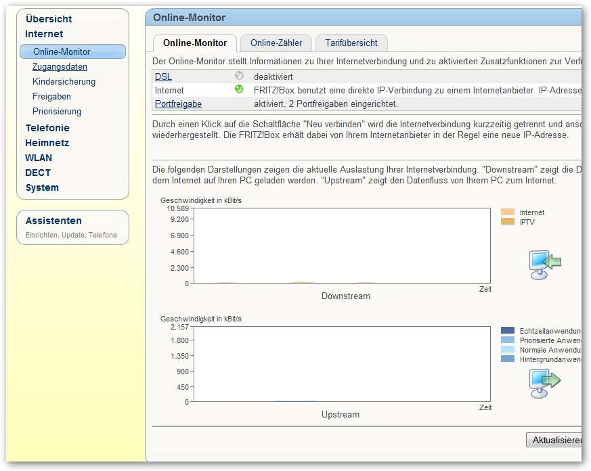Image resolution: width=591 pixels, height=471 pixels.
Task: Click 'aktiviert, 2 Portfreigaben eingerichtet' text
Action: 326,104
